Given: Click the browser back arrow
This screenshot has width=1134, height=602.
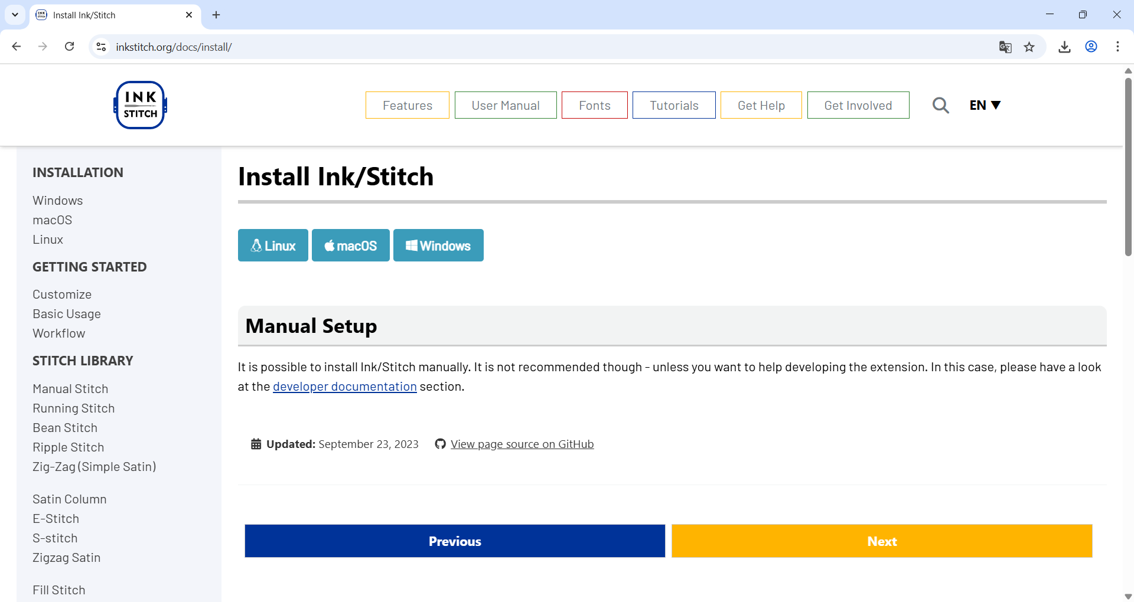Looking at the screenshot, I should pyautogui.click(x=17, y=47).
